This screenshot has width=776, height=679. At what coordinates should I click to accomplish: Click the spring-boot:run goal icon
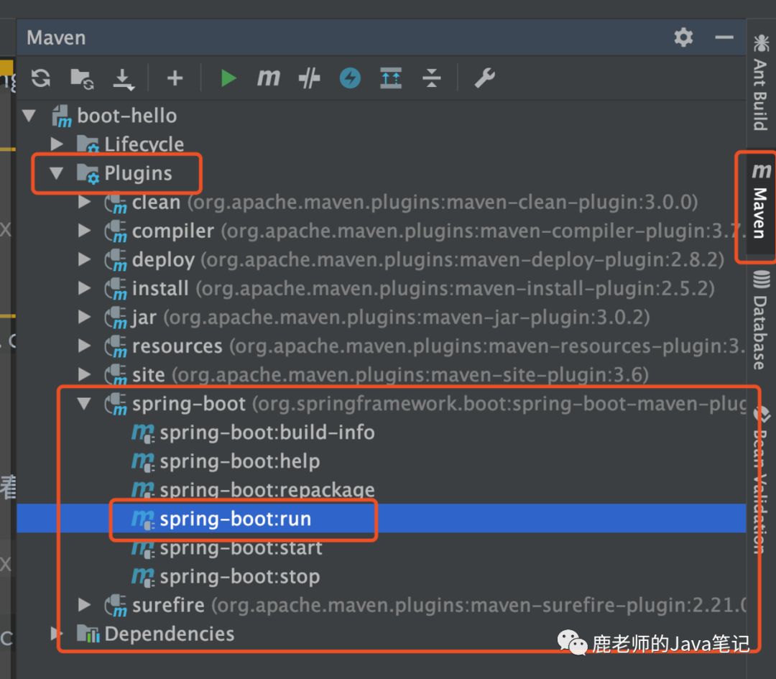pos(143,519)
